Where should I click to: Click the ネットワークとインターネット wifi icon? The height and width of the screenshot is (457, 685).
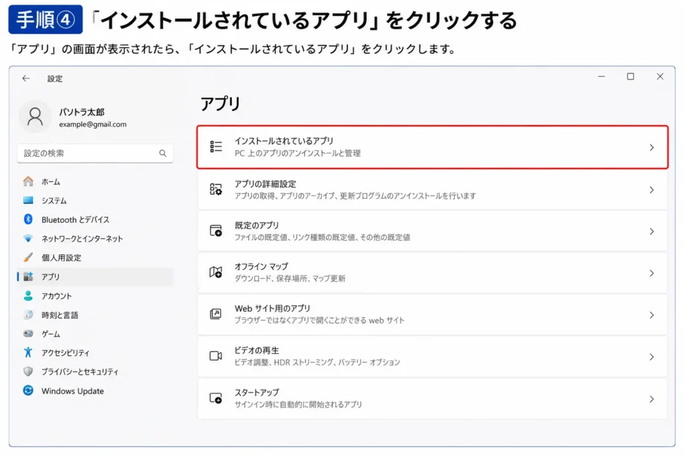[x=28, y=239]
